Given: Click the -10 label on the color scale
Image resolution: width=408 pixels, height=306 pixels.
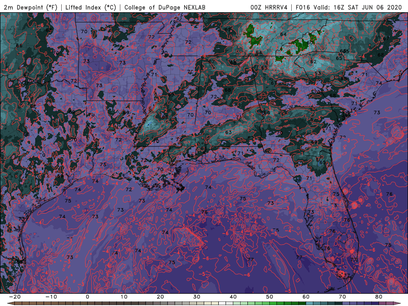Looking at the screenshot, I should [x=51, y=297].
